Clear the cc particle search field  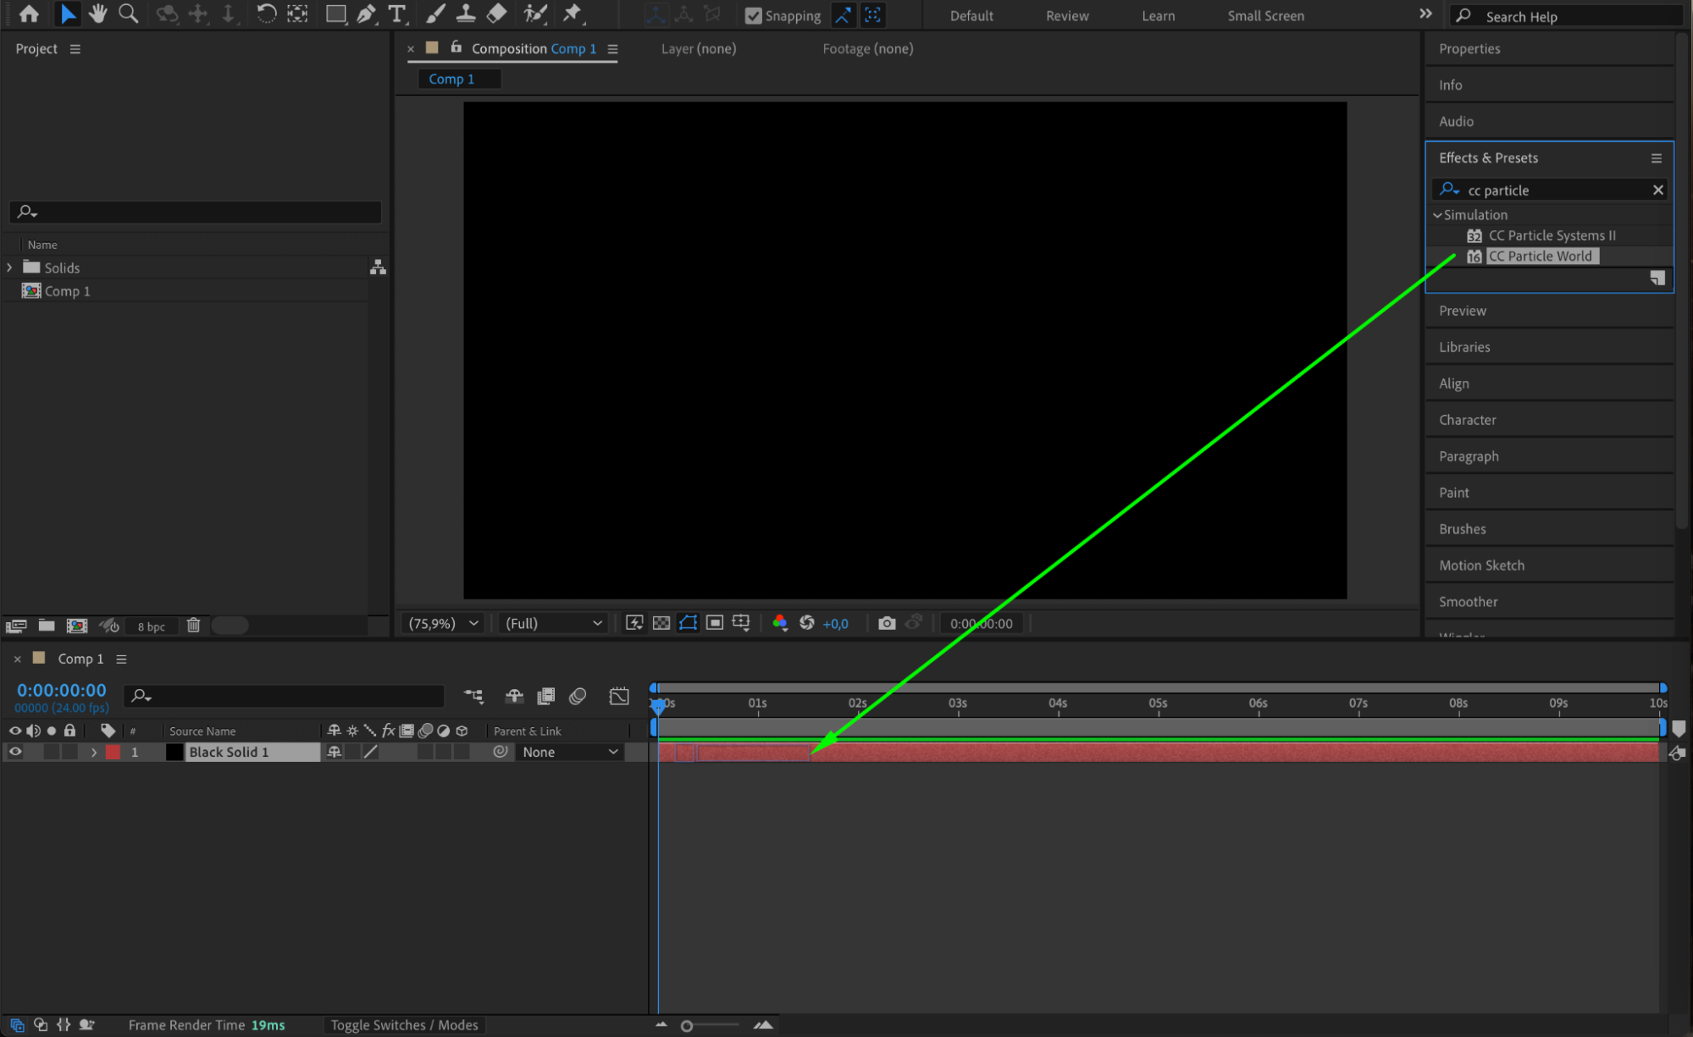[1657, 190]
